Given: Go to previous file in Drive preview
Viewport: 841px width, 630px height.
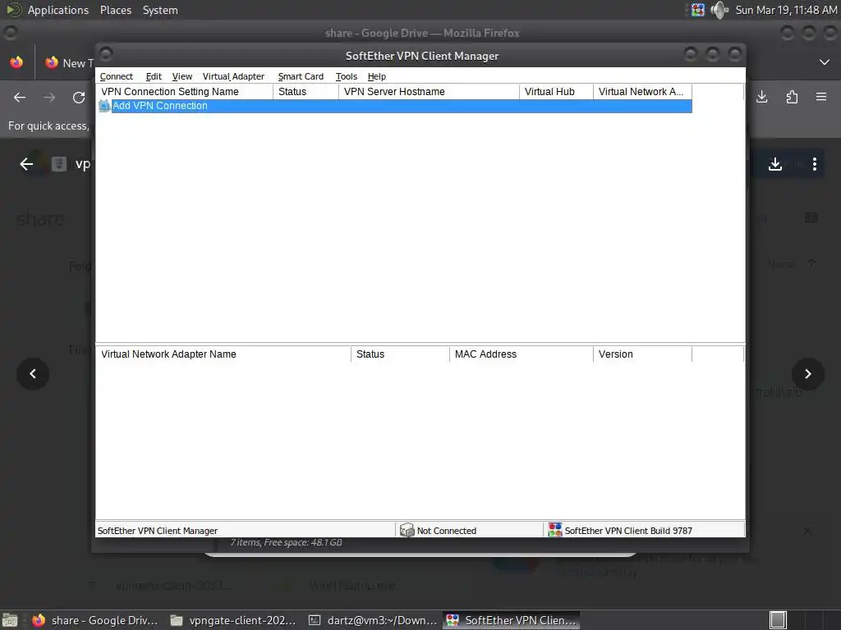Looking at the screenshot, I should (33, 373).
